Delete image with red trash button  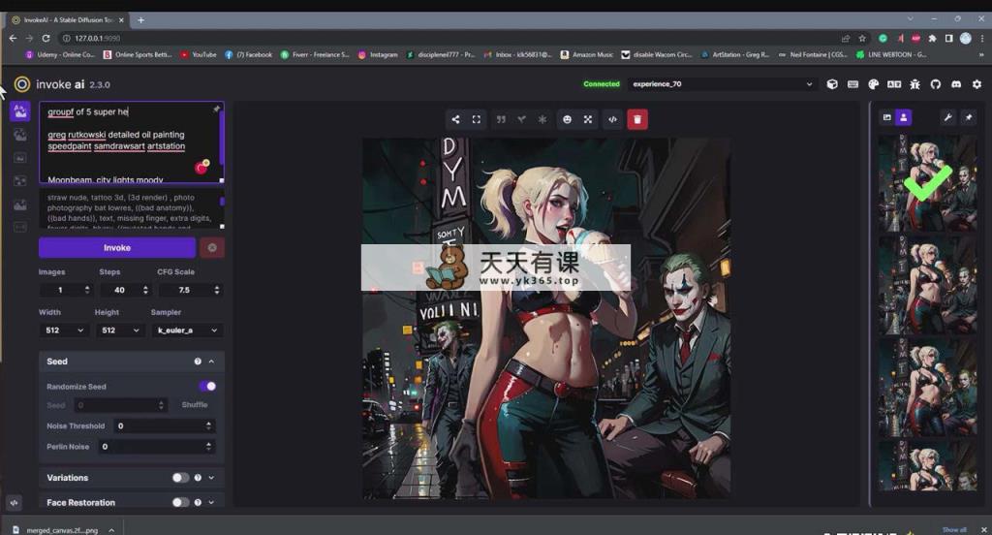coord(637,119)
